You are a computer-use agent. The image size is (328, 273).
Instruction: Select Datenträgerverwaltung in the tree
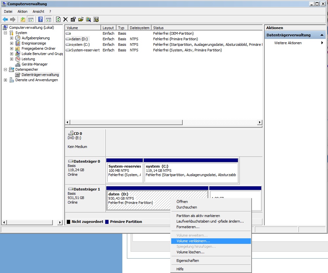coord(40,75)
